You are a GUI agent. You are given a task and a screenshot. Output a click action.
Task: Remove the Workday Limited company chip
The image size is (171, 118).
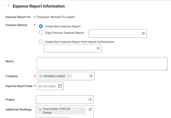(41, 76)
